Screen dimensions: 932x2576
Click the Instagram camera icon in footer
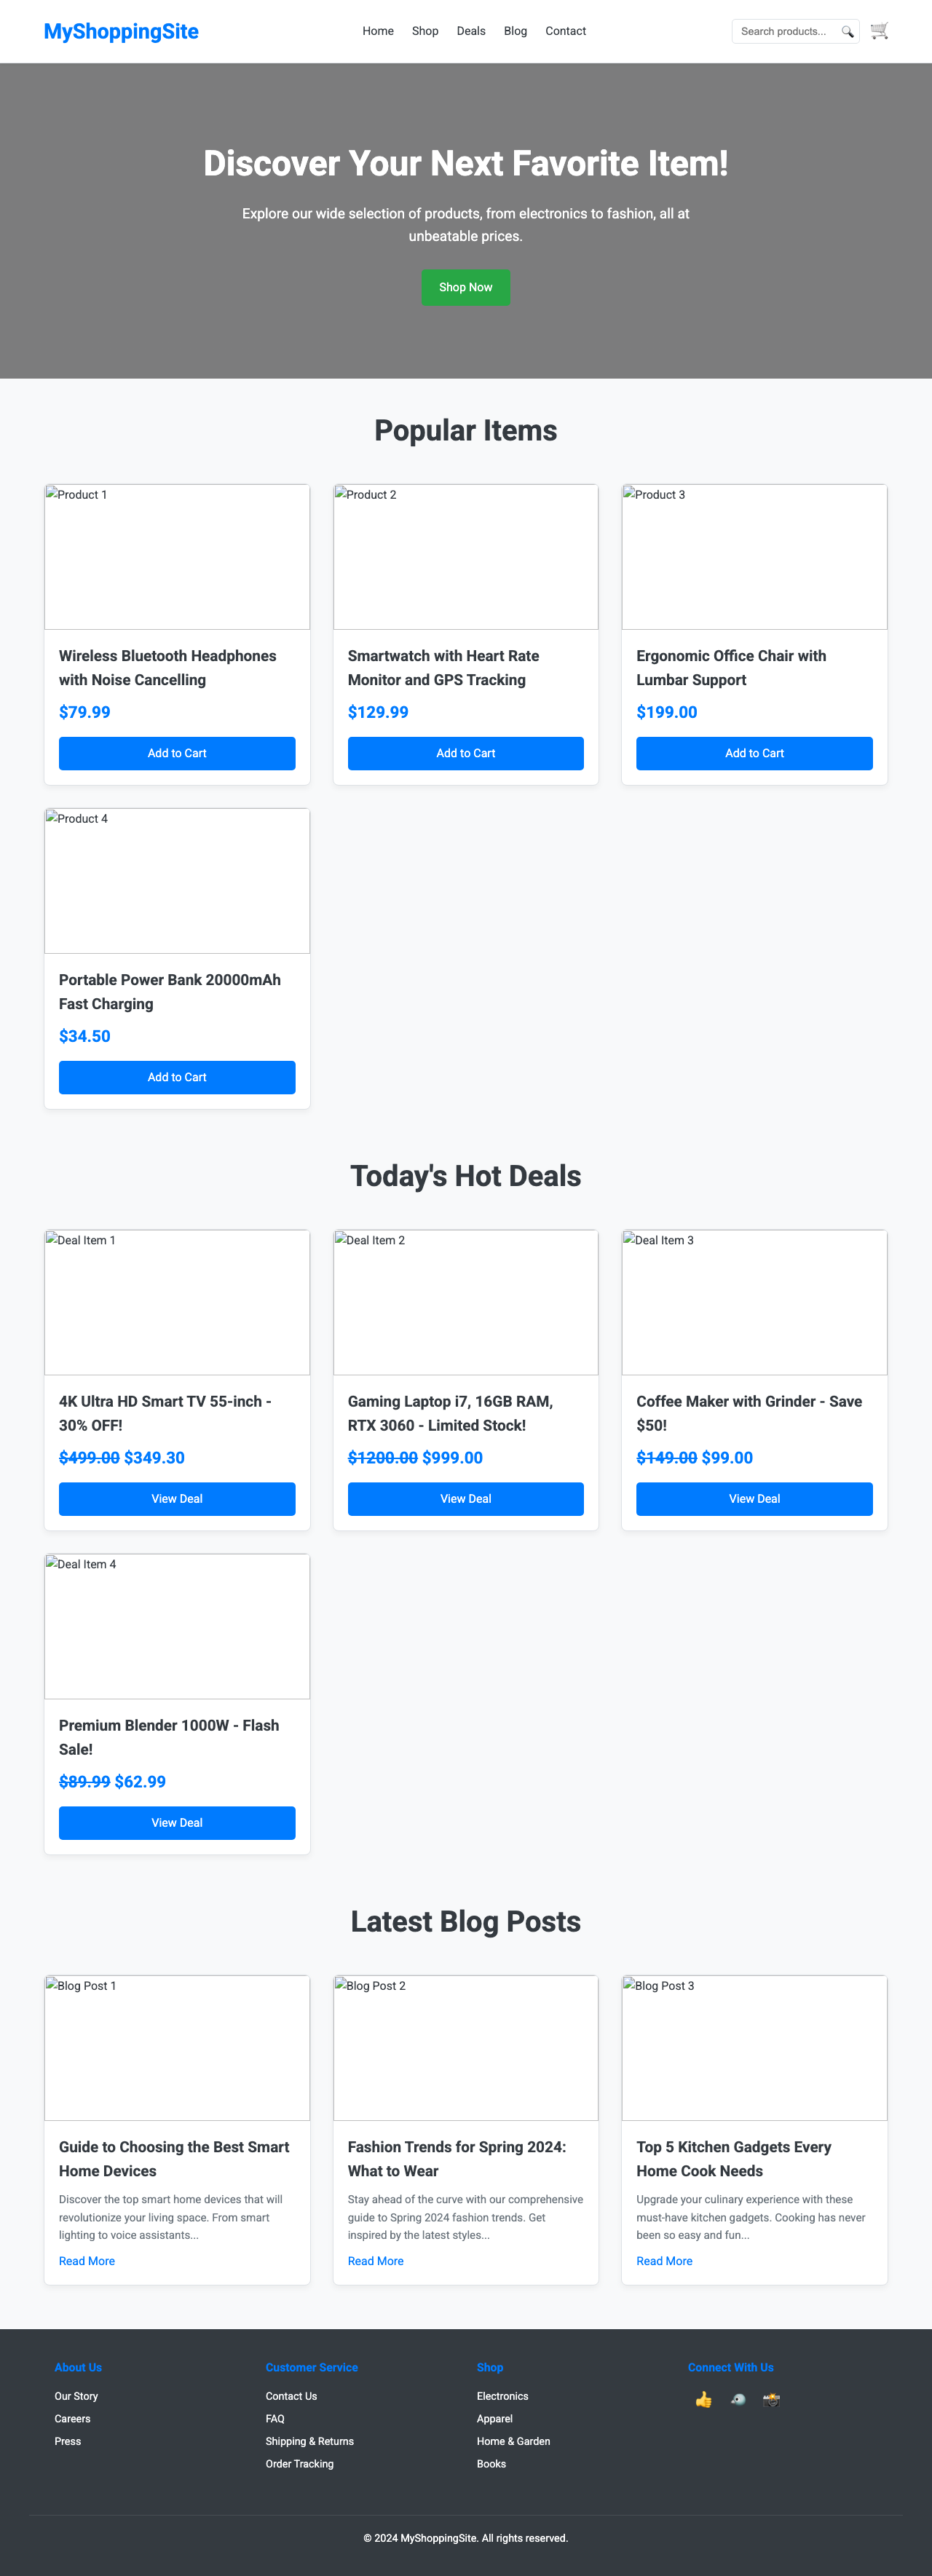click(771, 2399)
